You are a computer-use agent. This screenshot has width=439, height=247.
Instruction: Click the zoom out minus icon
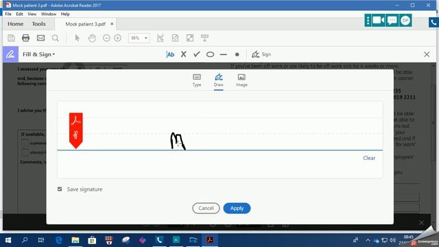tap(106, 38)
